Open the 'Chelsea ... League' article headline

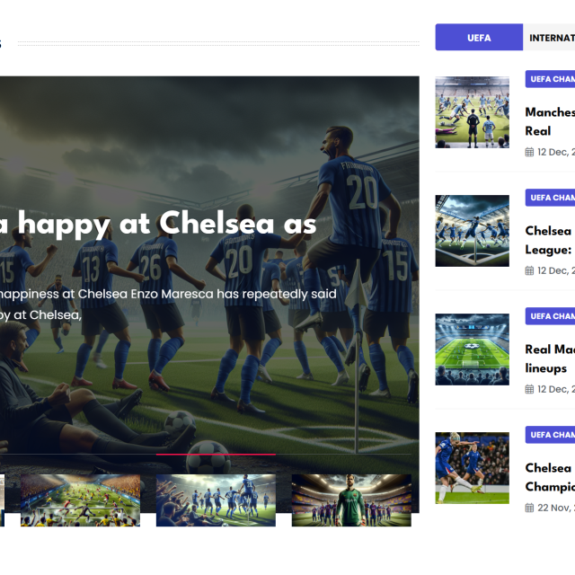(x=549, y=240)
